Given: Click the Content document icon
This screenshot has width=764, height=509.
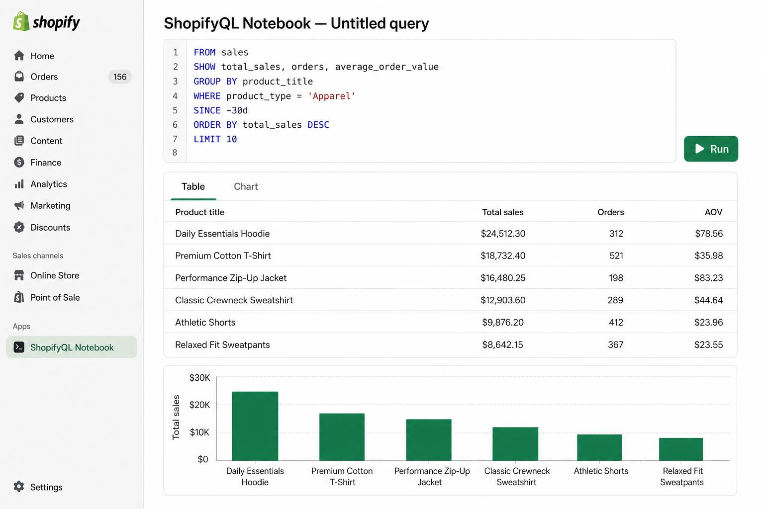Looking at the screenshot, I should pos(19,141).
